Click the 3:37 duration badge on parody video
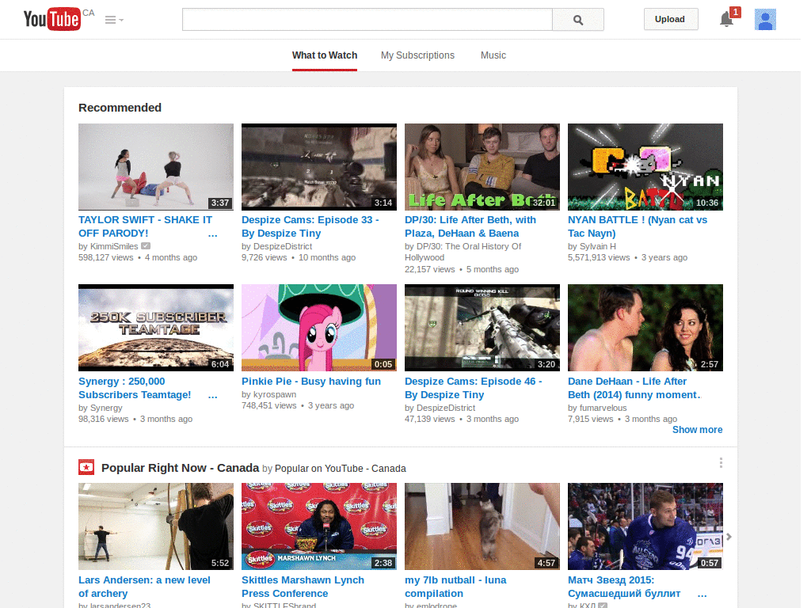Image resolution: width=811 pixels, height=608 pixels. tap(220, 203)
